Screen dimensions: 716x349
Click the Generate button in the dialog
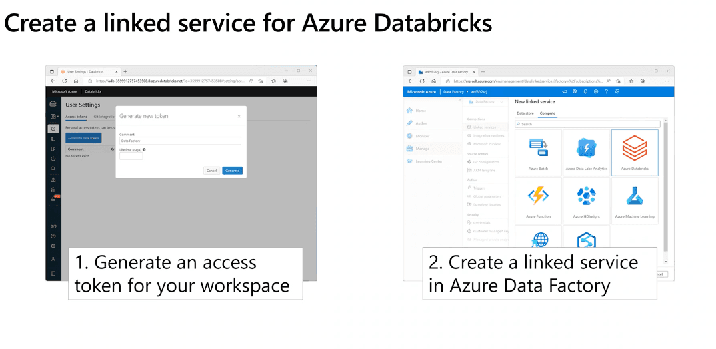point(232,171)
